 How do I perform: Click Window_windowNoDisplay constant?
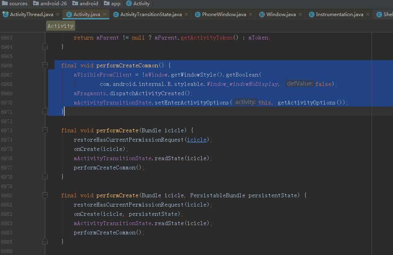click(x=242, y=84)
